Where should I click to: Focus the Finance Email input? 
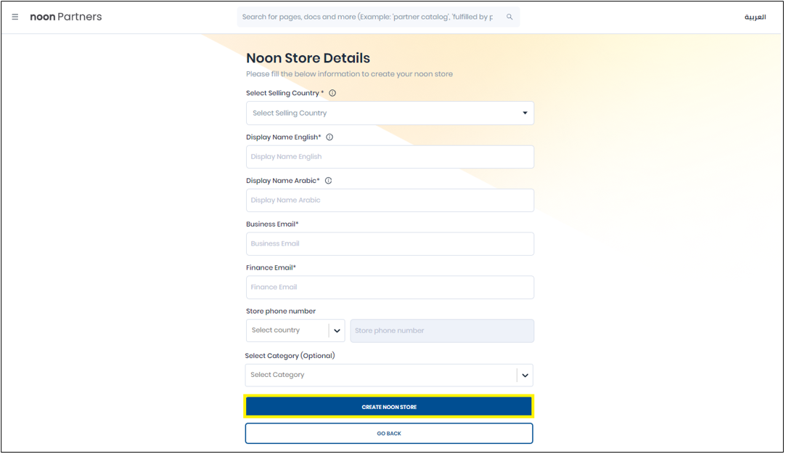click(390, 288)
